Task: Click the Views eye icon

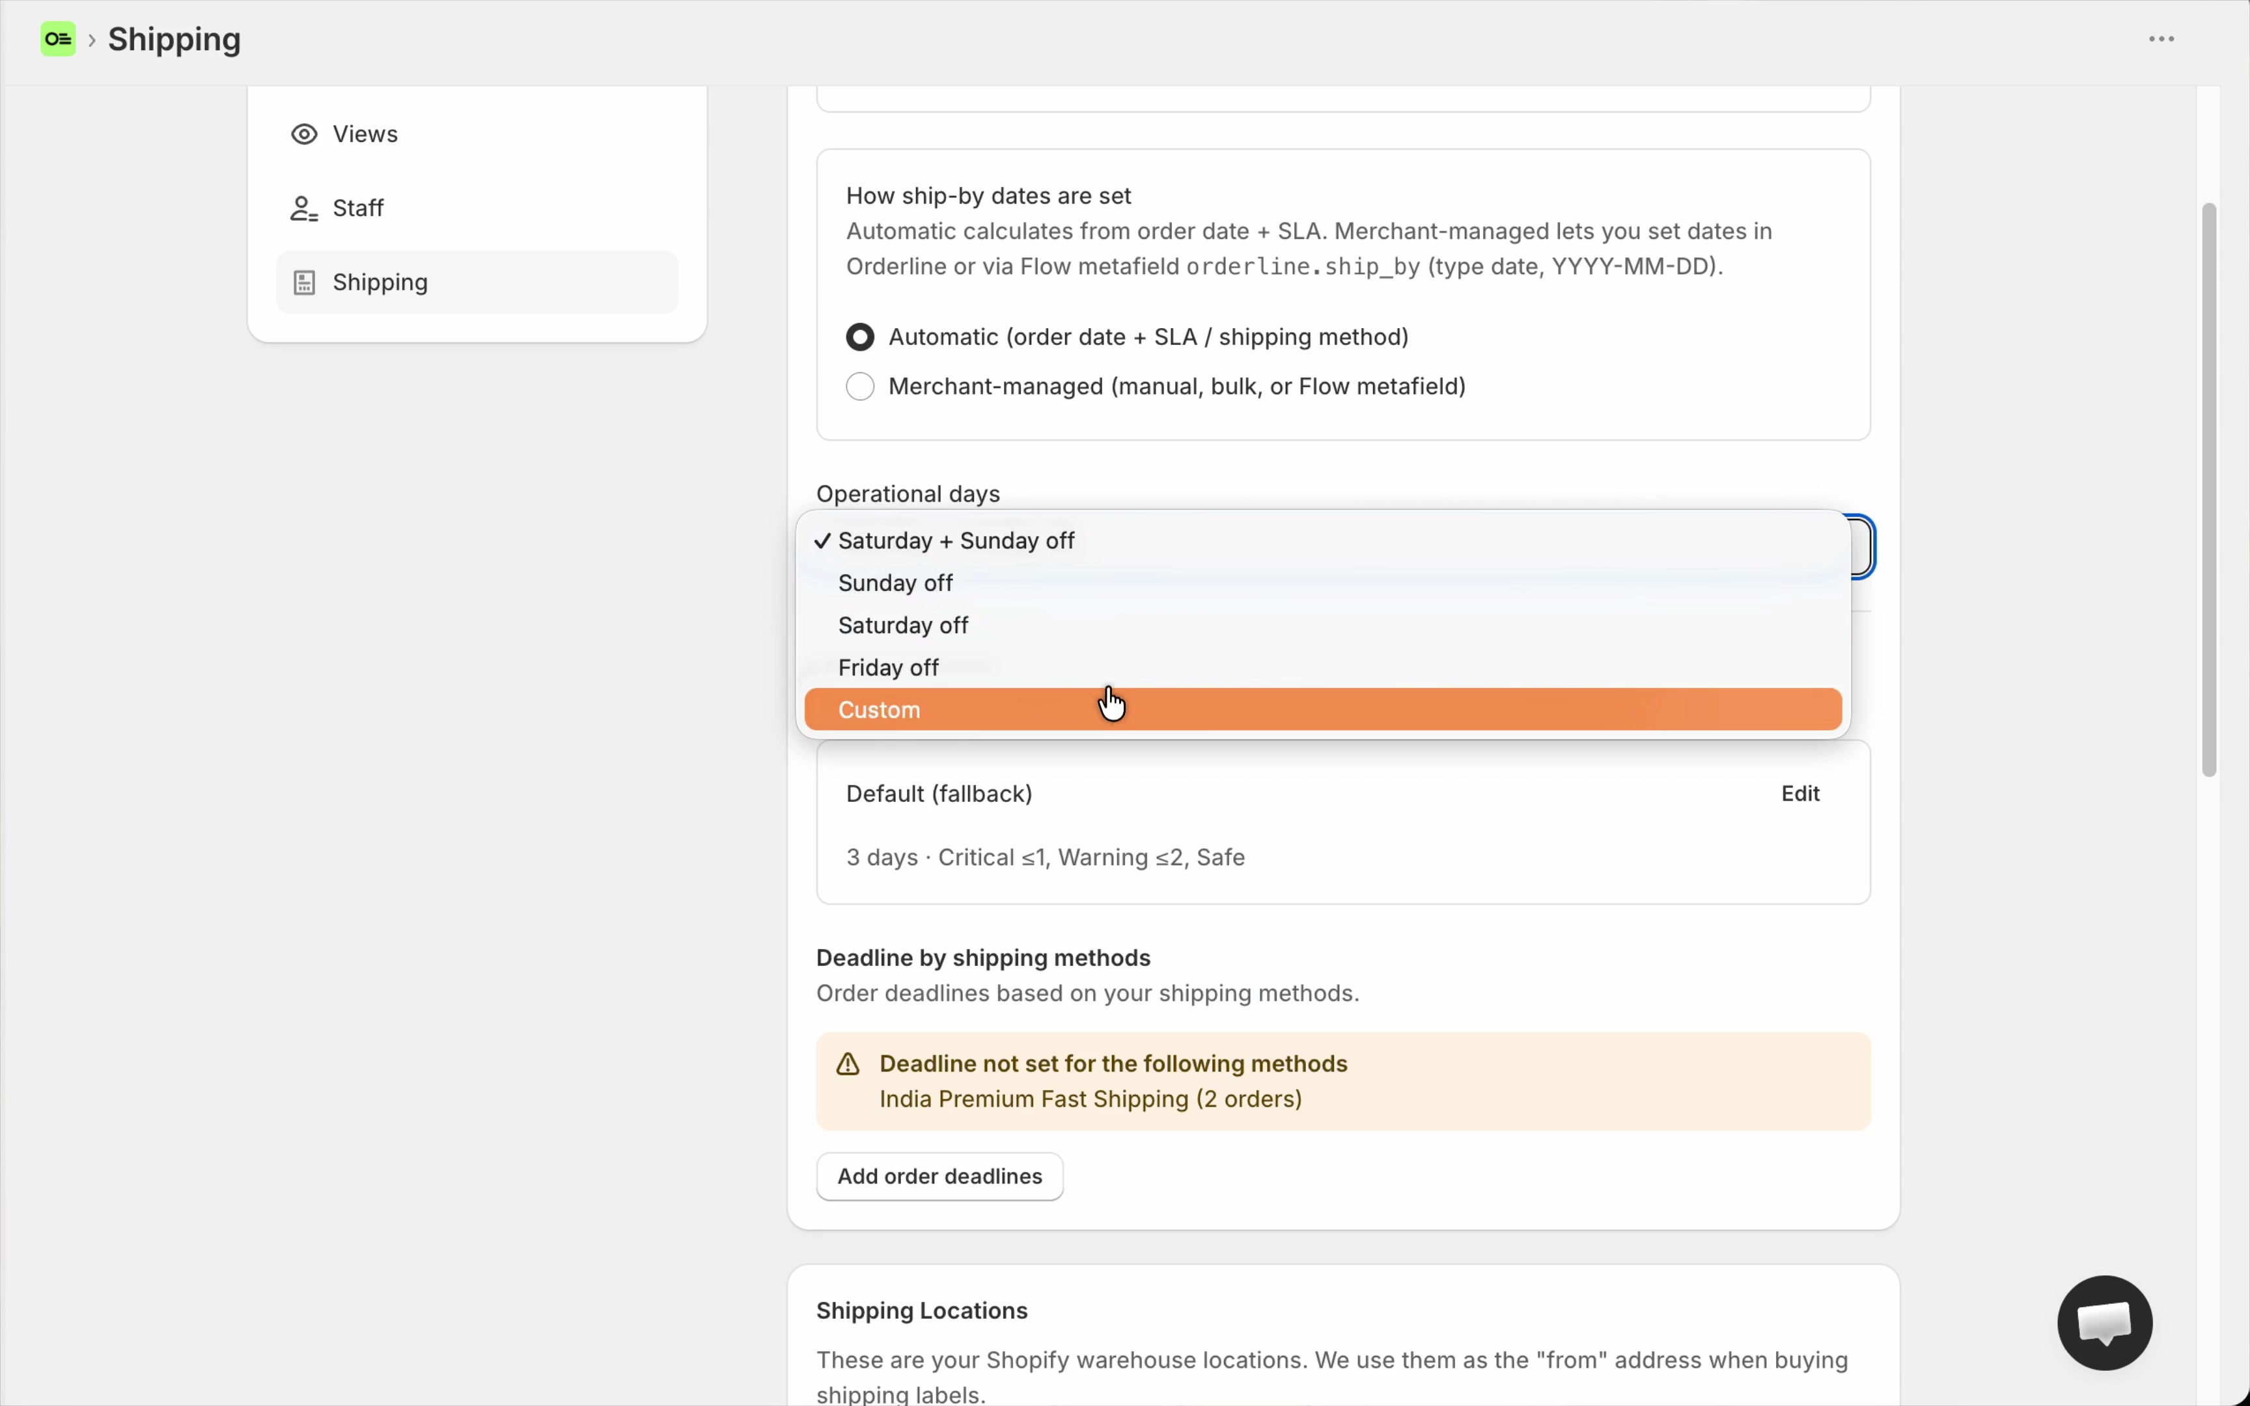Action: 304,134
